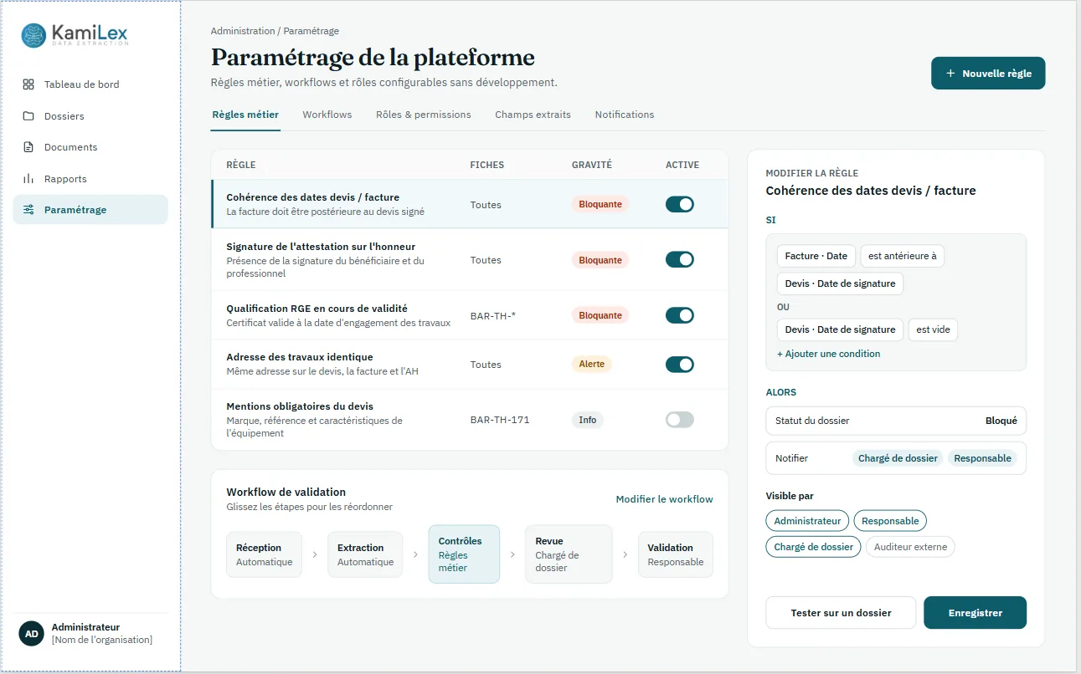Switch to Rôles & permissions tab
1081x674 pixels.
tap(424, 115)
